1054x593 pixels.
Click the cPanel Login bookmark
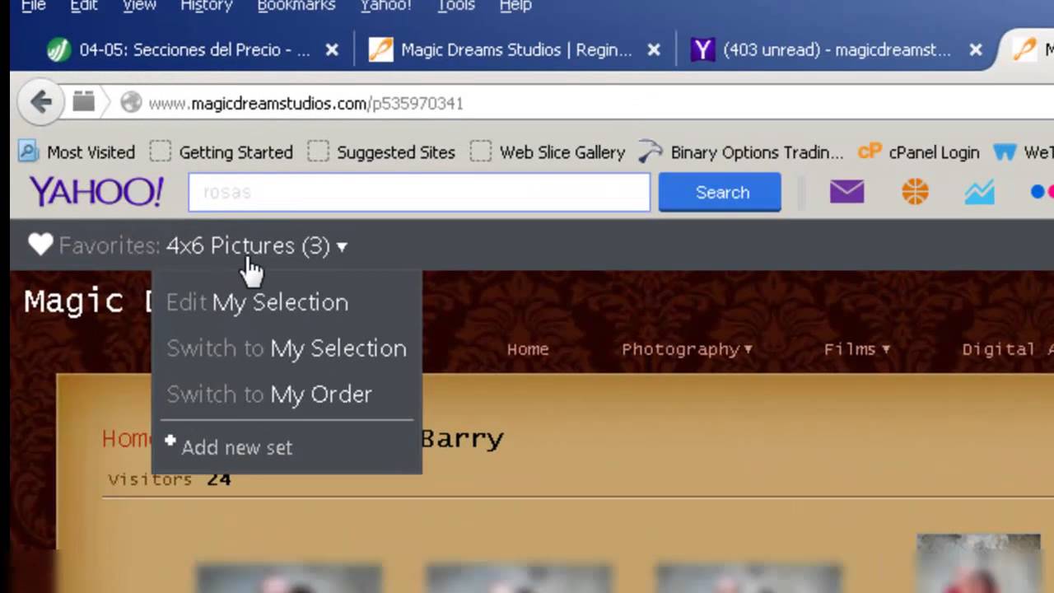918,152
